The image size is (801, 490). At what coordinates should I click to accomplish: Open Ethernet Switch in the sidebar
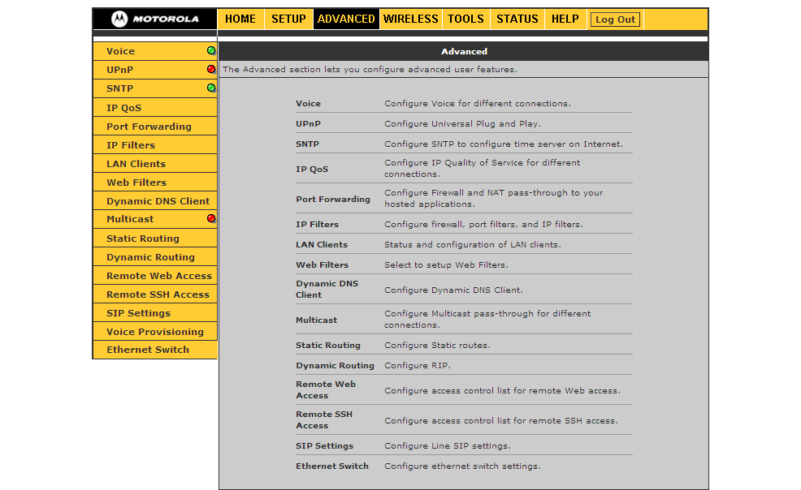(148, 350)
